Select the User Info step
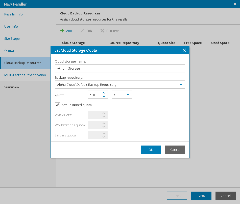Screen dimensions: 240x204 pyautogui.click(x=11, y=27)
